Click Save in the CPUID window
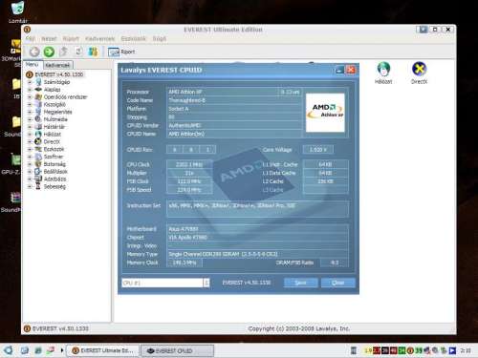This screenshot has width=478, height=358. click(x=300, y=283)
